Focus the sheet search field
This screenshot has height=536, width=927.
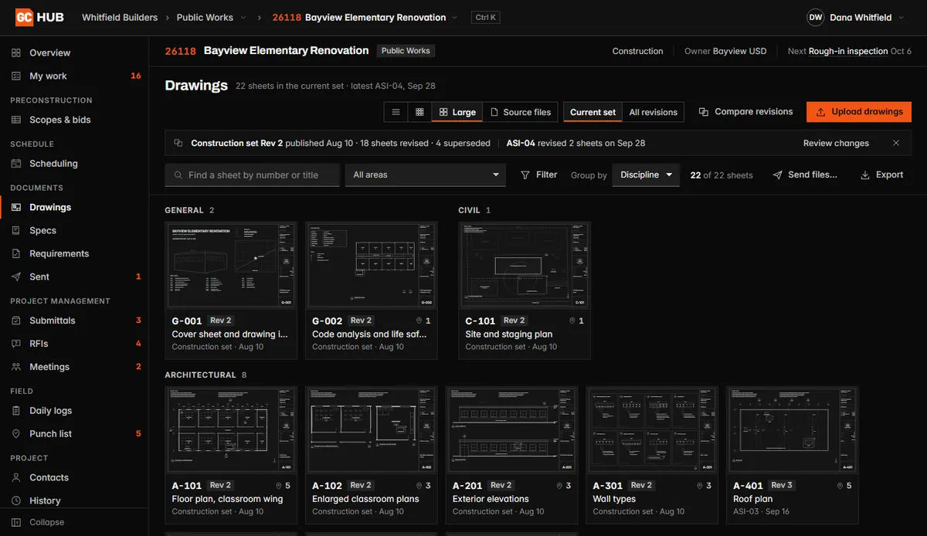(x=253, y=175)
